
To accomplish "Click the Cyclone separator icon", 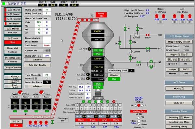I will pos(130,52).
